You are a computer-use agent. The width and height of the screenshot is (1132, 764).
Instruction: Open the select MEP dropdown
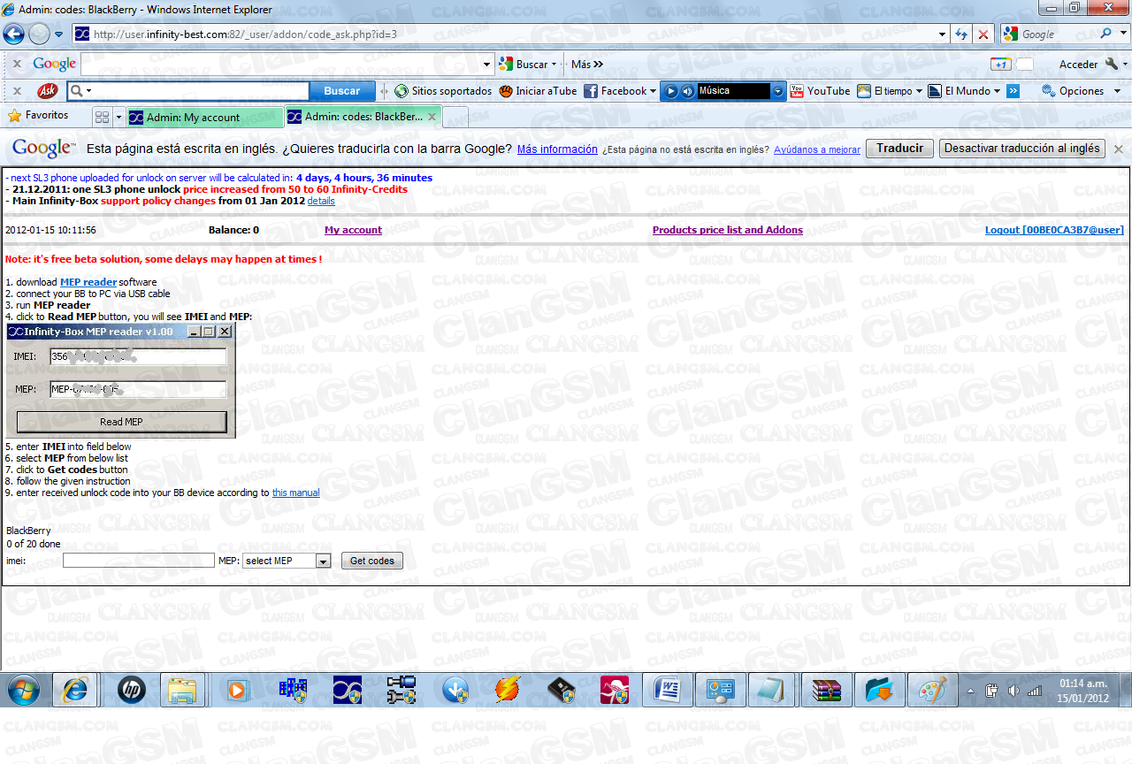287,561
